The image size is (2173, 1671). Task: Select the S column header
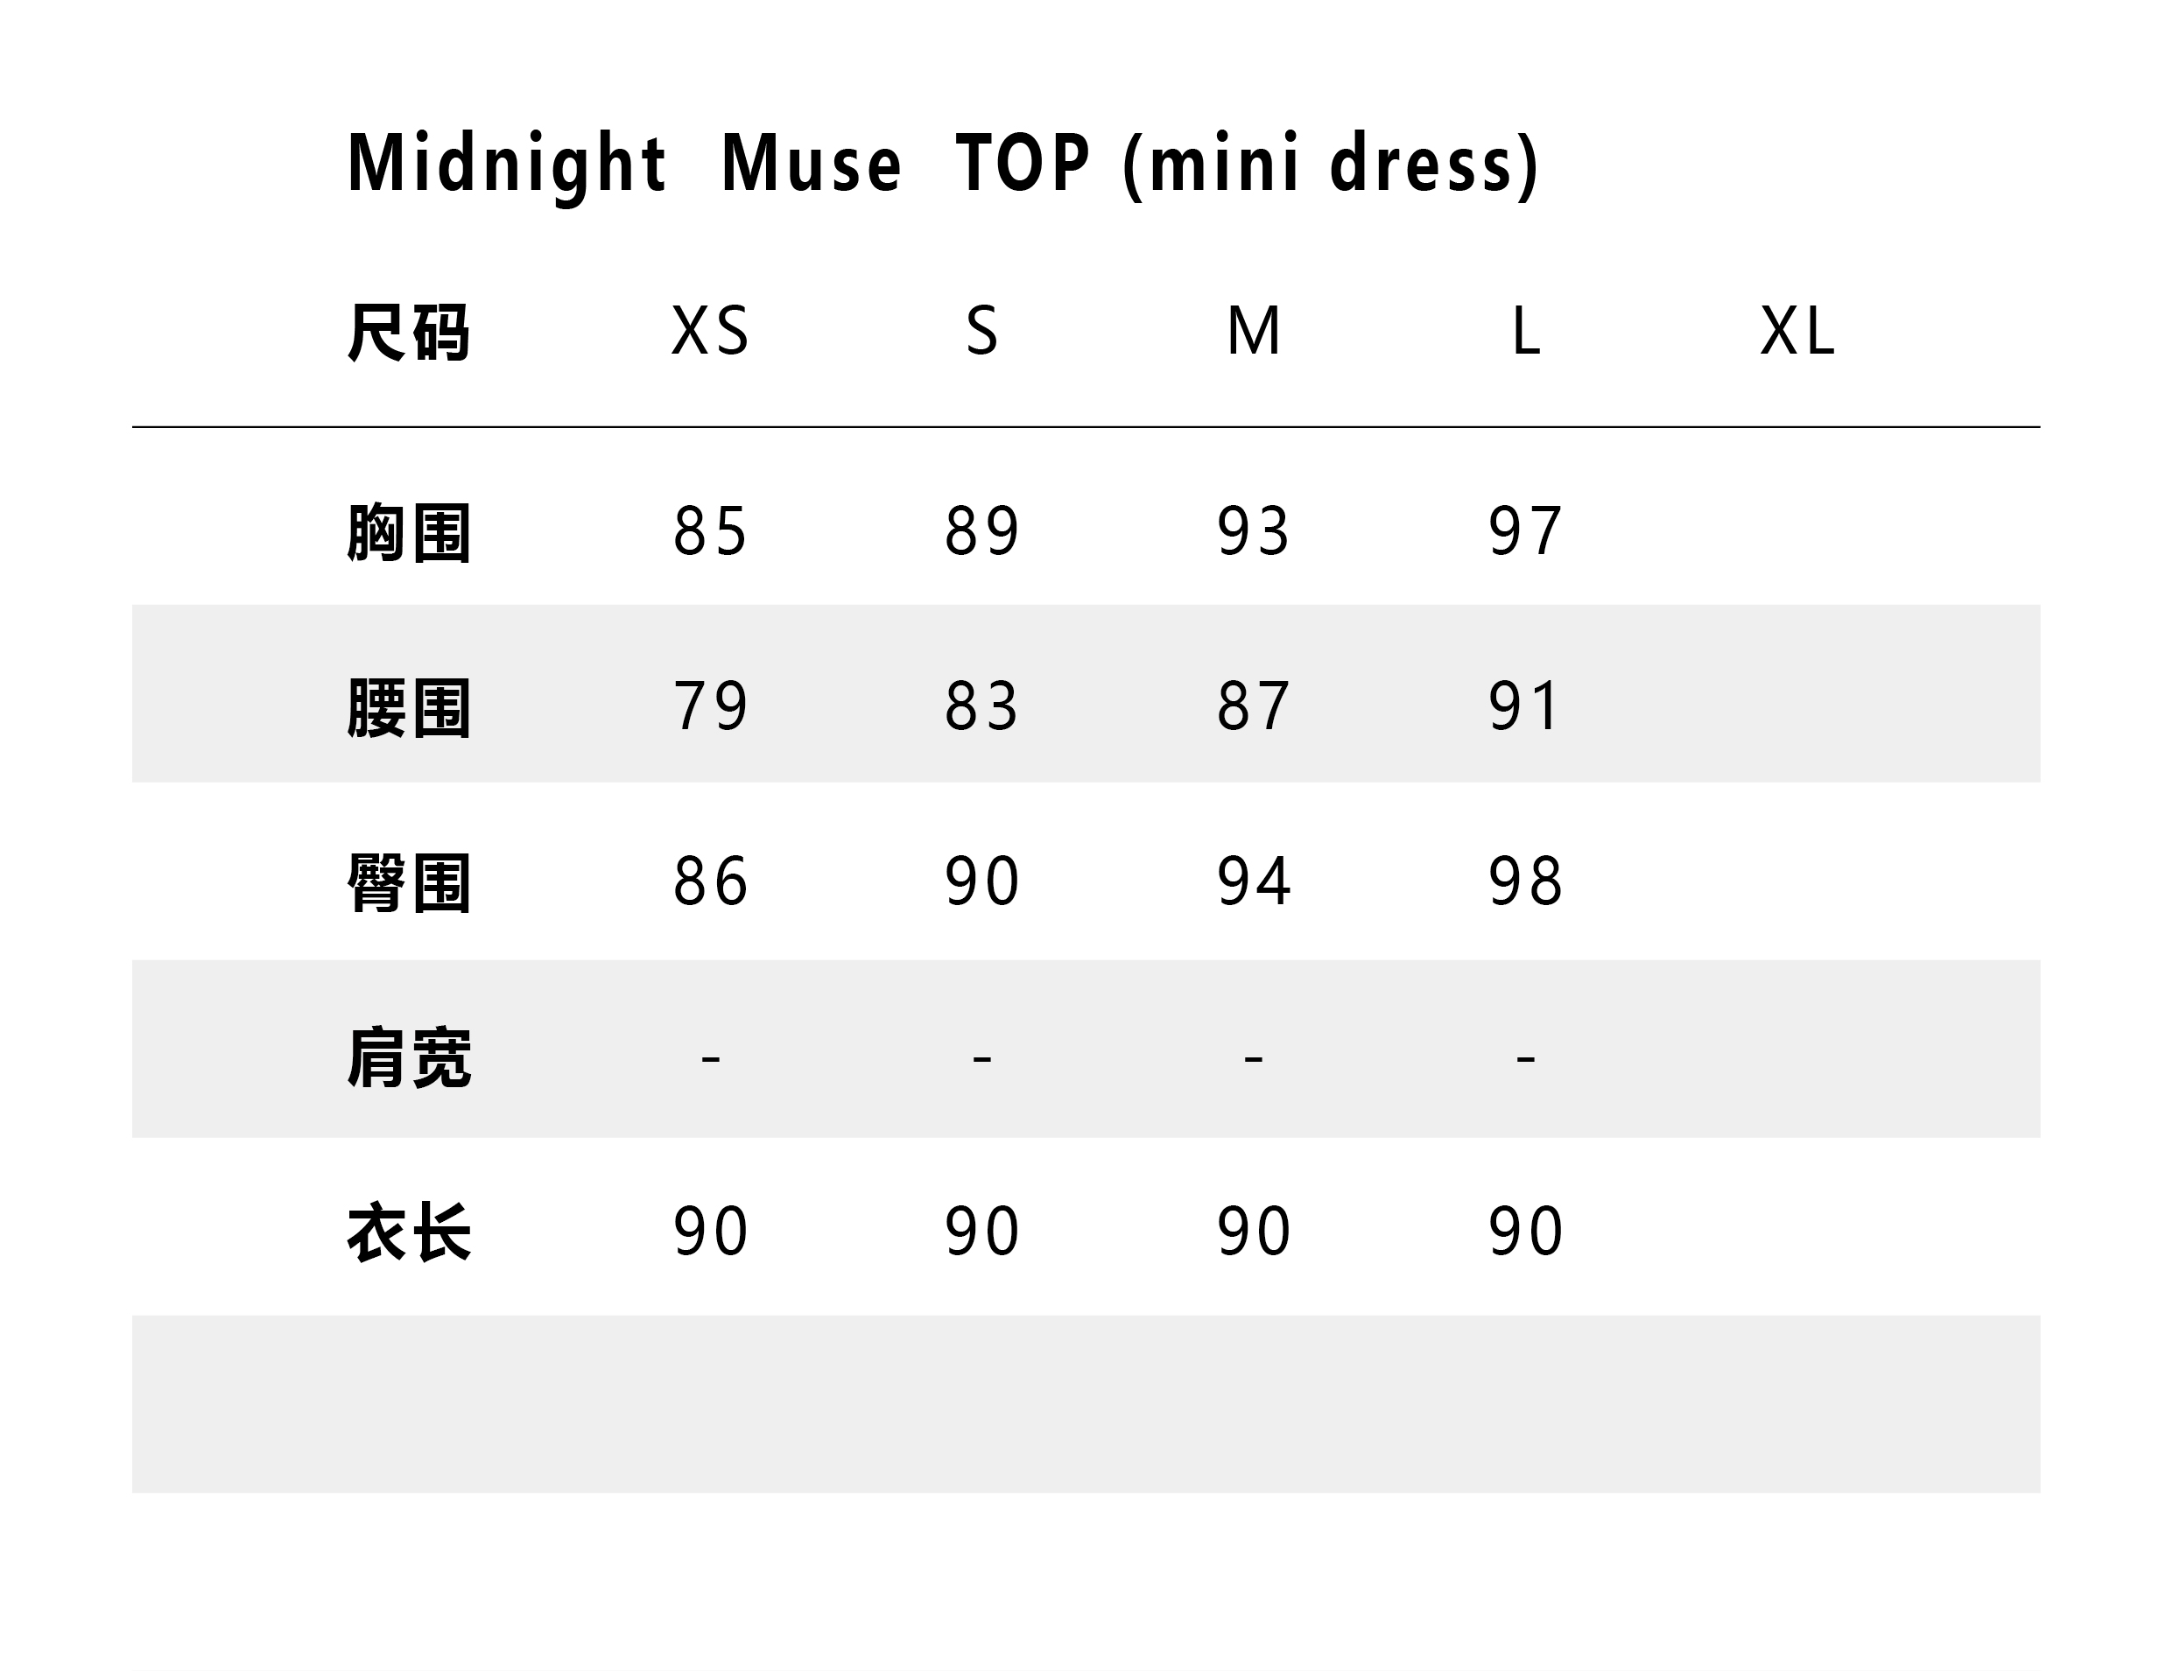pyautogui.click(x=982, y=331)
